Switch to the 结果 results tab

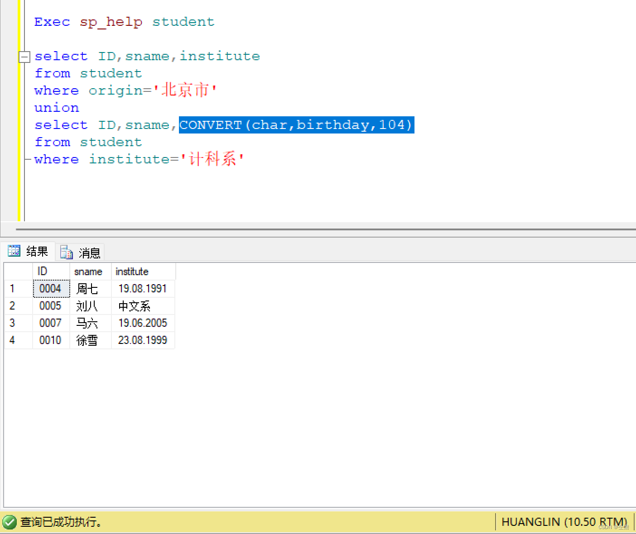28,251
